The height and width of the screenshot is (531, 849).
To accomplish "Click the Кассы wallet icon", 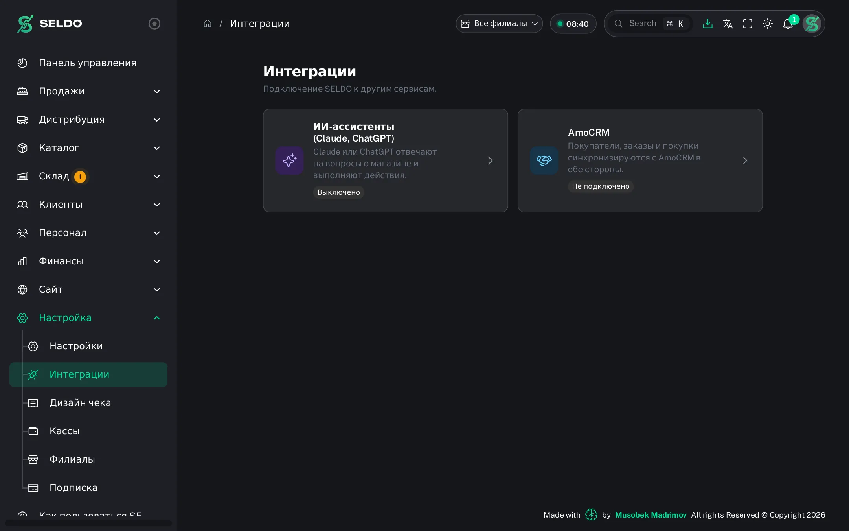I will click(33, 431).
